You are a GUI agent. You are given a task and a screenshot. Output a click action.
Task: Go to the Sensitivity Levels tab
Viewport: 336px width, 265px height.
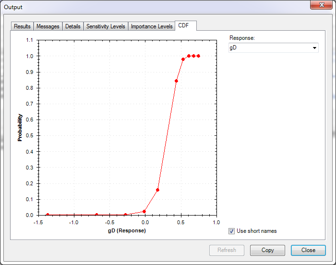pos(106,26)
